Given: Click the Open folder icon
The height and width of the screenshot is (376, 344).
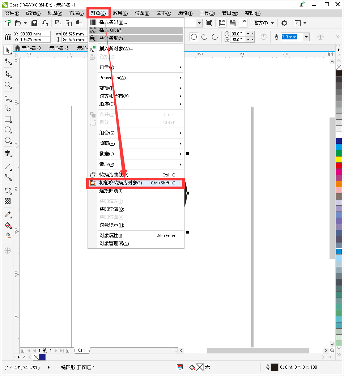Looking at the screenshot, I should (x=18, y=23).
